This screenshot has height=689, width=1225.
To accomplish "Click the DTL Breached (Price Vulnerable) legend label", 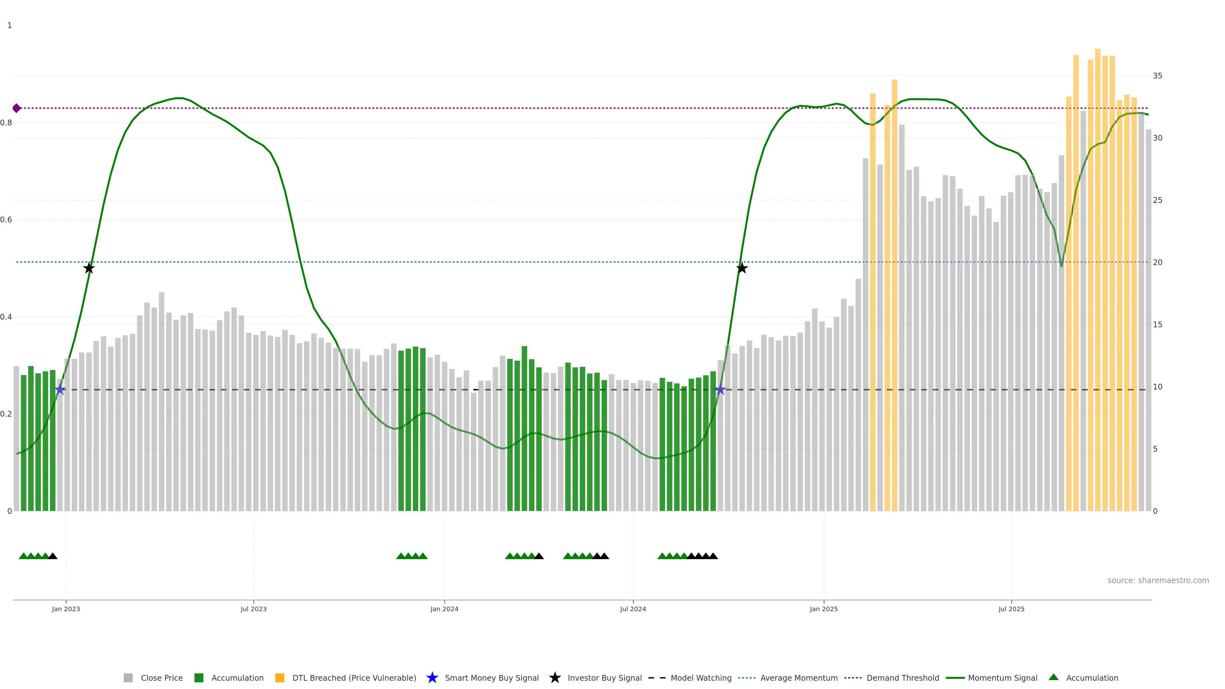I will [354, 678].
